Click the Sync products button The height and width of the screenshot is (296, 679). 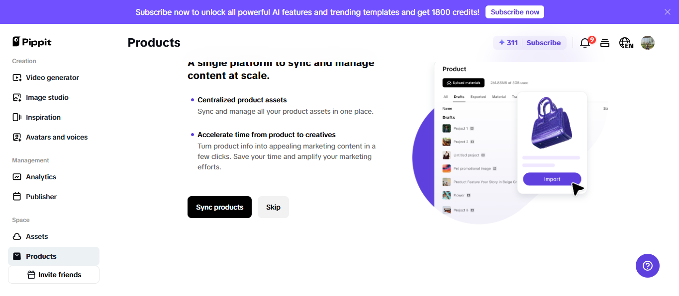[219, 207]
